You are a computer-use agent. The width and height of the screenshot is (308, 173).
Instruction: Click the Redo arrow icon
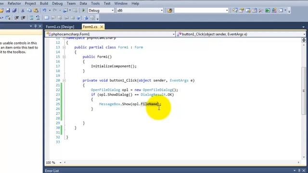[x=55, y=11]
